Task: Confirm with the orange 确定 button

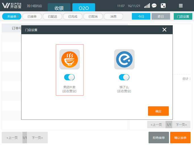Action: click(x=158, y=111)
